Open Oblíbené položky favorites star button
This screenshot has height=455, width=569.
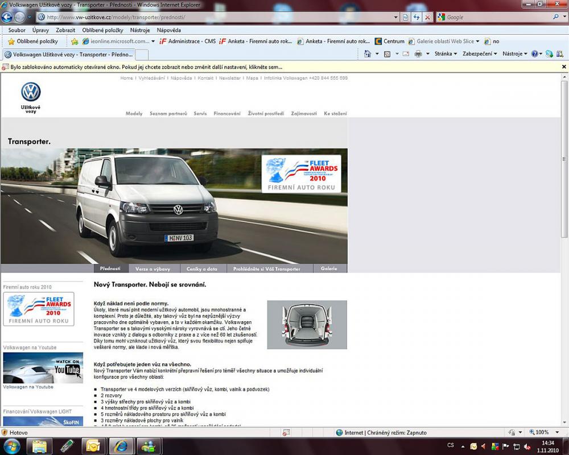(x=32, y=42)
